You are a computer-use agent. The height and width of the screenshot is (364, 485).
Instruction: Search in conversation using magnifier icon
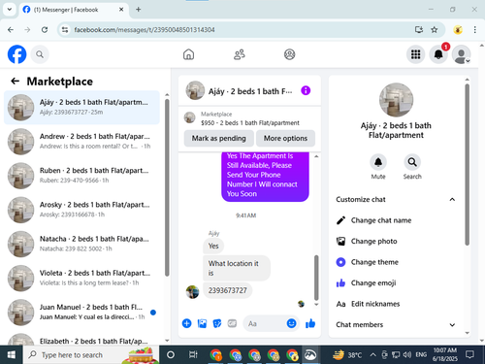[x=412, y=162]
